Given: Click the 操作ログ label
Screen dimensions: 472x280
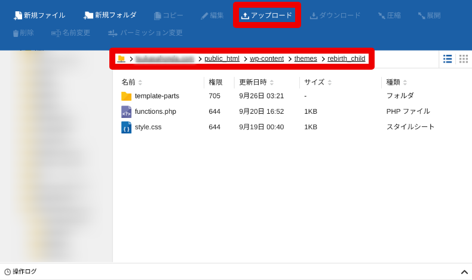Looking at the screenshot, I should coord(24,272).
